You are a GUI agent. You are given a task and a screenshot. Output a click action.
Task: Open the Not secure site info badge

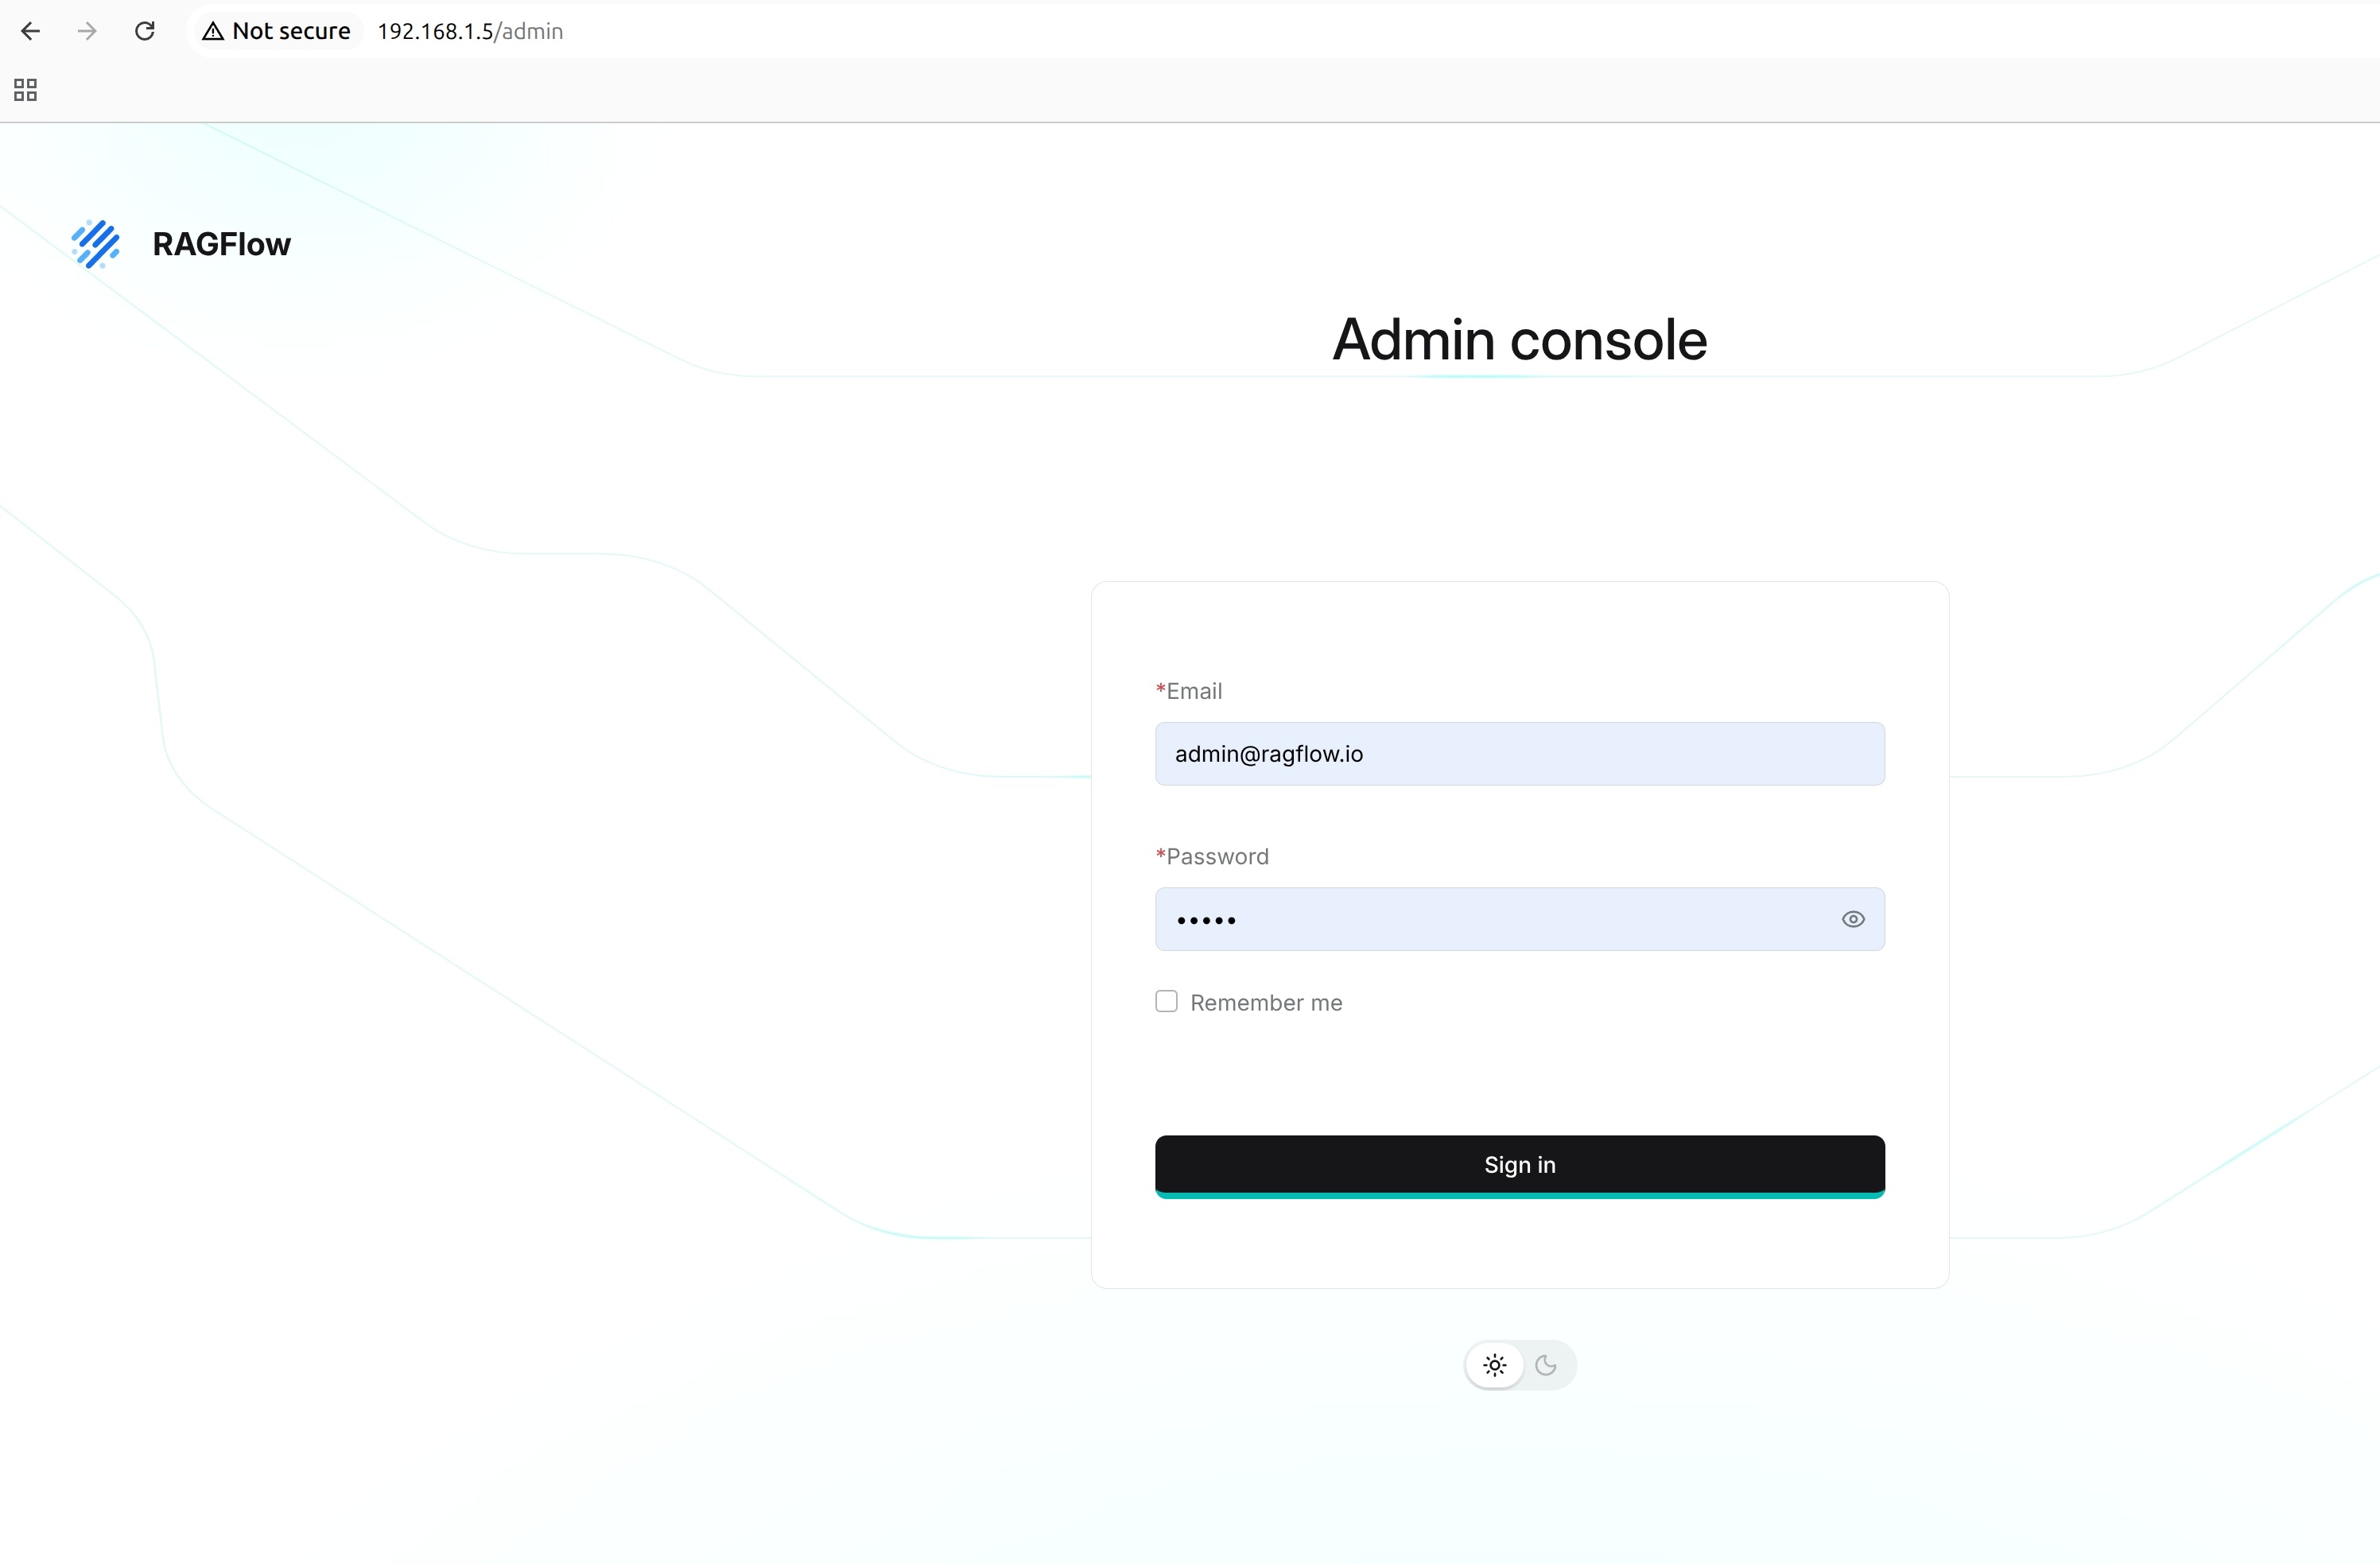coord(277,31)
